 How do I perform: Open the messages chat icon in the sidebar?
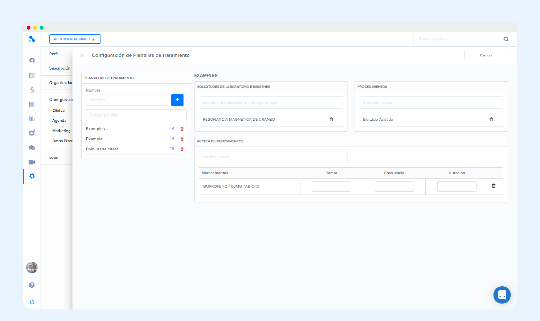coord(32,148)
